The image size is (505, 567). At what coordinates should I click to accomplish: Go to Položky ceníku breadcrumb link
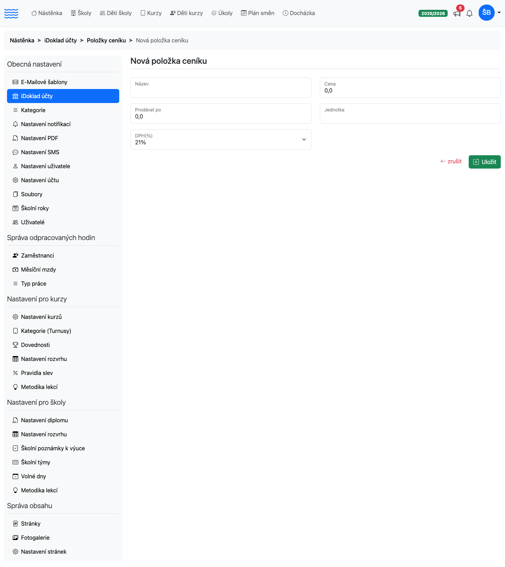pyautogui.click(x=106, y=40)
